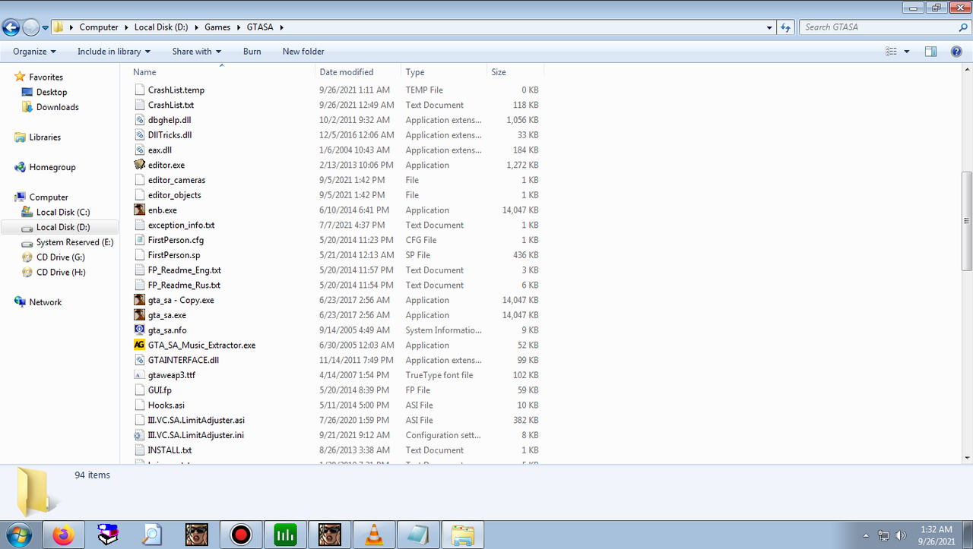Screen dimensions: 973x549
Task: Click the red record button taskbar icon
Action: coord(241,535)
